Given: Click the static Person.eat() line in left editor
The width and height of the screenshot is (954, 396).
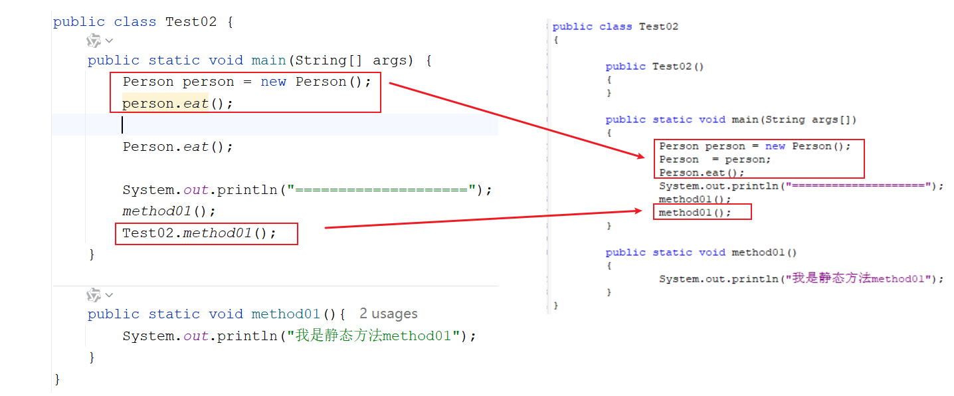Looking at the screenshot, I should click(x=177, y=147).
